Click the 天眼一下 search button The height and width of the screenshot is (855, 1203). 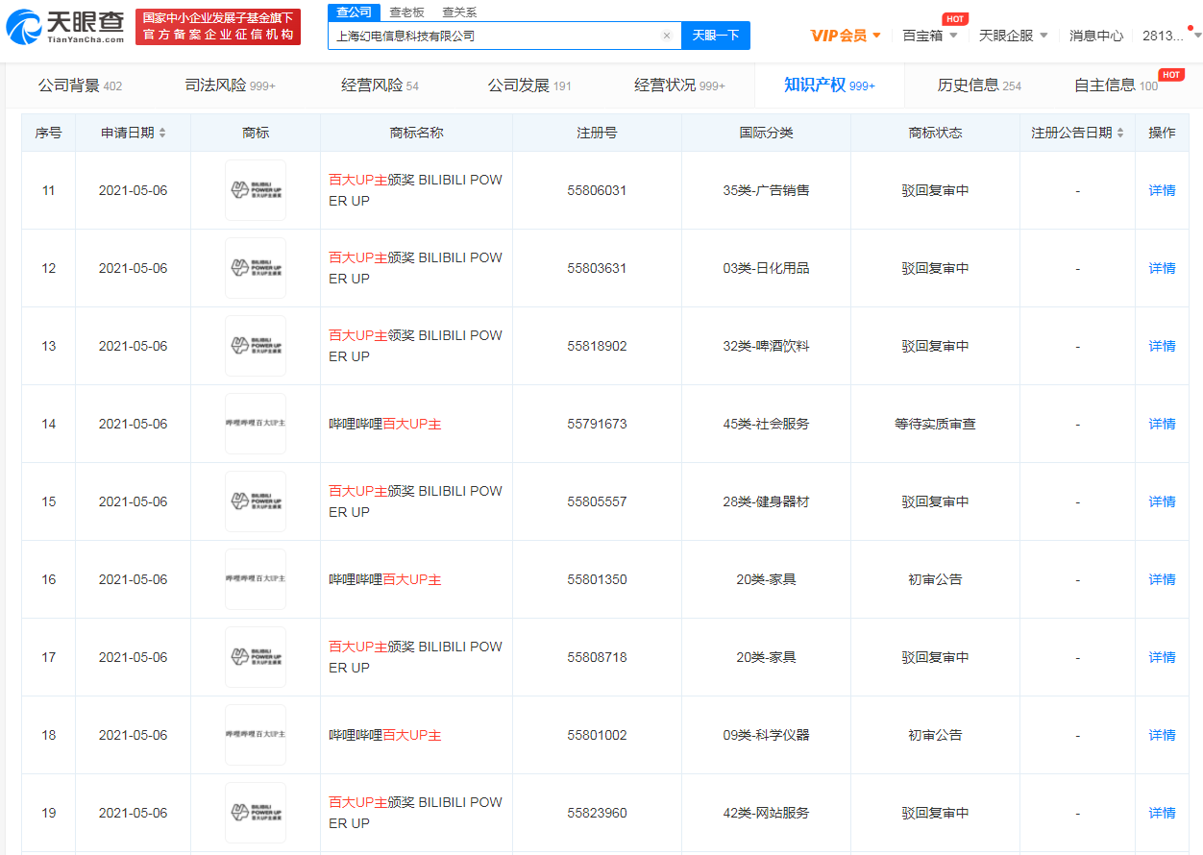click(716, 36)
